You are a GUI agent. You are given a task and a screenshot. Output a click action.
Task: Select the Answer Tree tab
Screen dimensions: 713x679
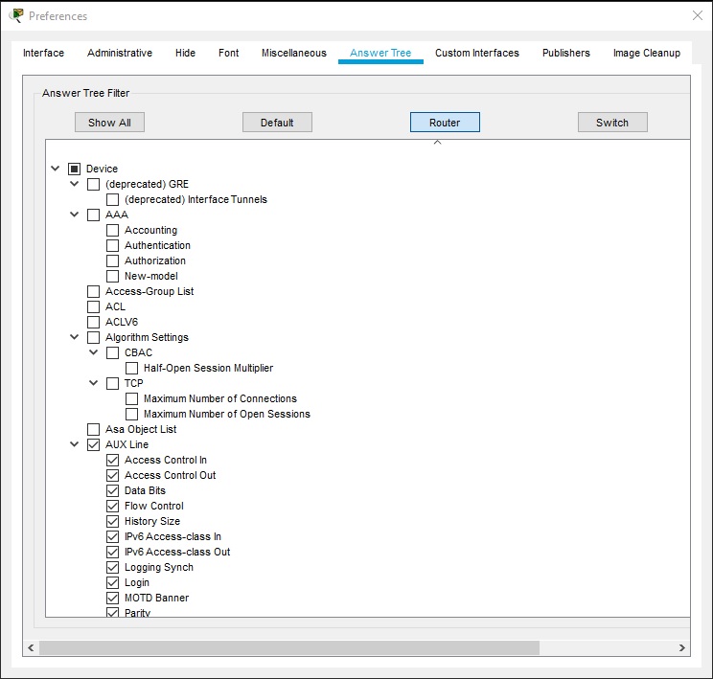pyautogui.click(x=380, y=53)
